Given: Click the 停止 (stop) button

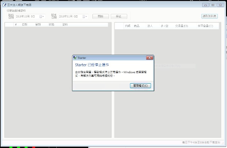Looking at the screenshot, I should [x=119, y=16].
